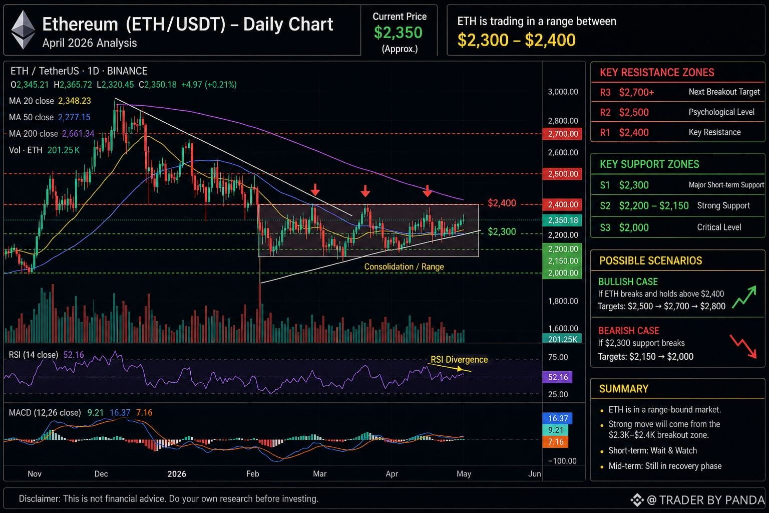Image resolution: width=769 pixels, height=513 pixels.
Task: Select the S3 'Critical Level' row
Action: (x=678, y=227)
